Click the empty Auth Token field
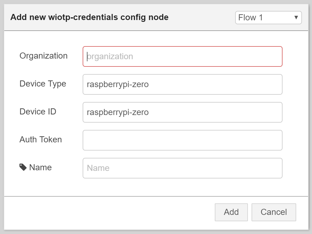This screenshot has width=312, height=234. pos(182,140)
